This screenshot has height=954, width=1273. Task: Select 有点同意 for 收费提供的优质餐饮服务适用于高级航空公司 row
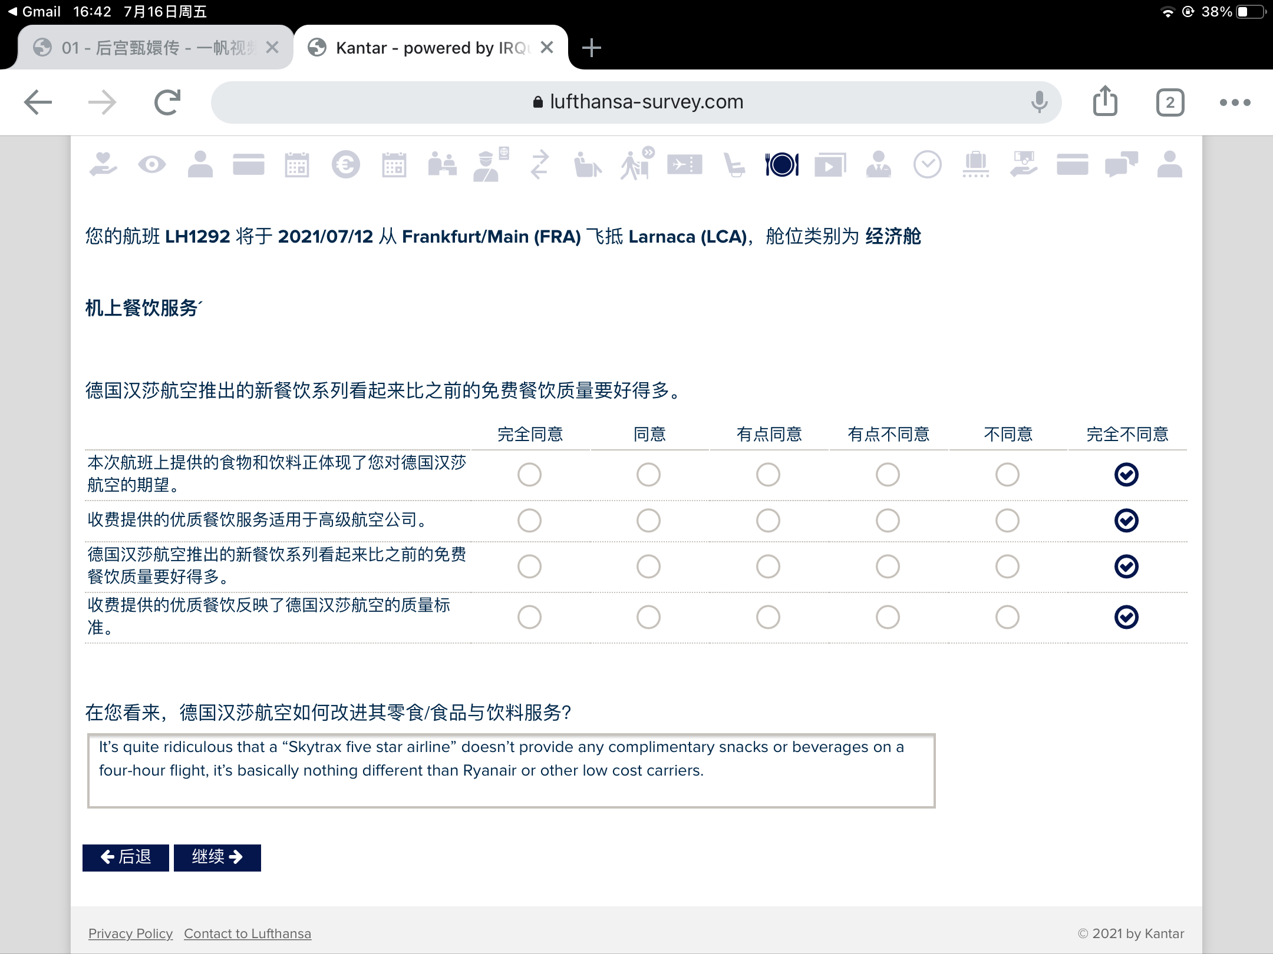(768, 521)
